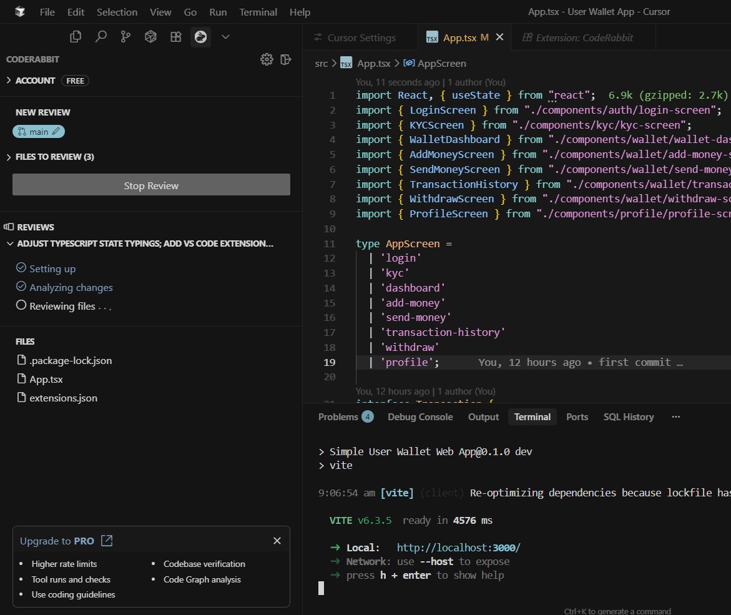Viewport: 731px width, 615px height.
Task: Open the Help menu
Action: pos(300,12)
